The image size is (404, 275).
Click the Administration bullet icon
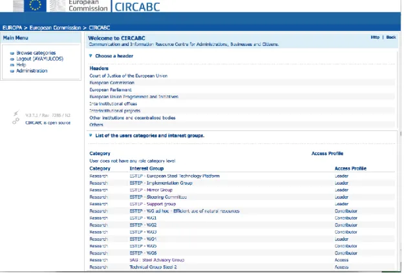(x=12, y=71)
